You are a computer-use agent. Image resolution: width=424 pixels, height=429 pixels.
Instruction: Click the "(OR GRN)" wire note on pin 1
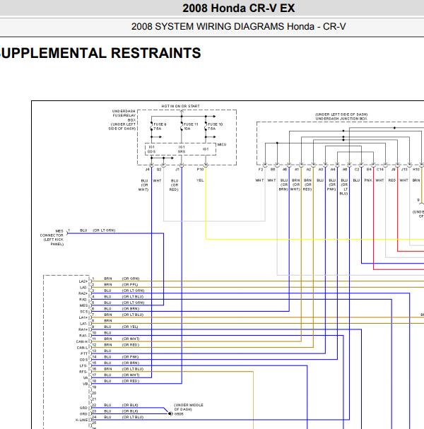pos(131,278)
